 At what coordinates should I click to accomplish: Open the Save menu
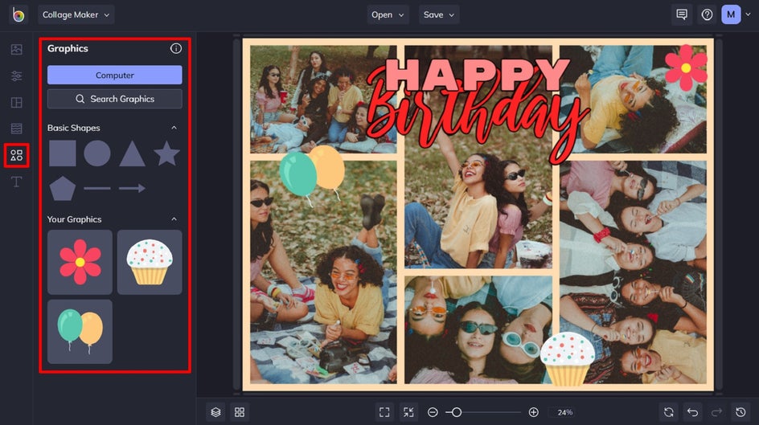point(439,15)
